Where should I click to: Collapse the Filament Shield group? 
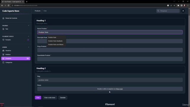click(28, 36)
